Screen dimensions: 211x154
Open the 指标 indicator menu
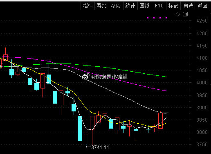88,6
